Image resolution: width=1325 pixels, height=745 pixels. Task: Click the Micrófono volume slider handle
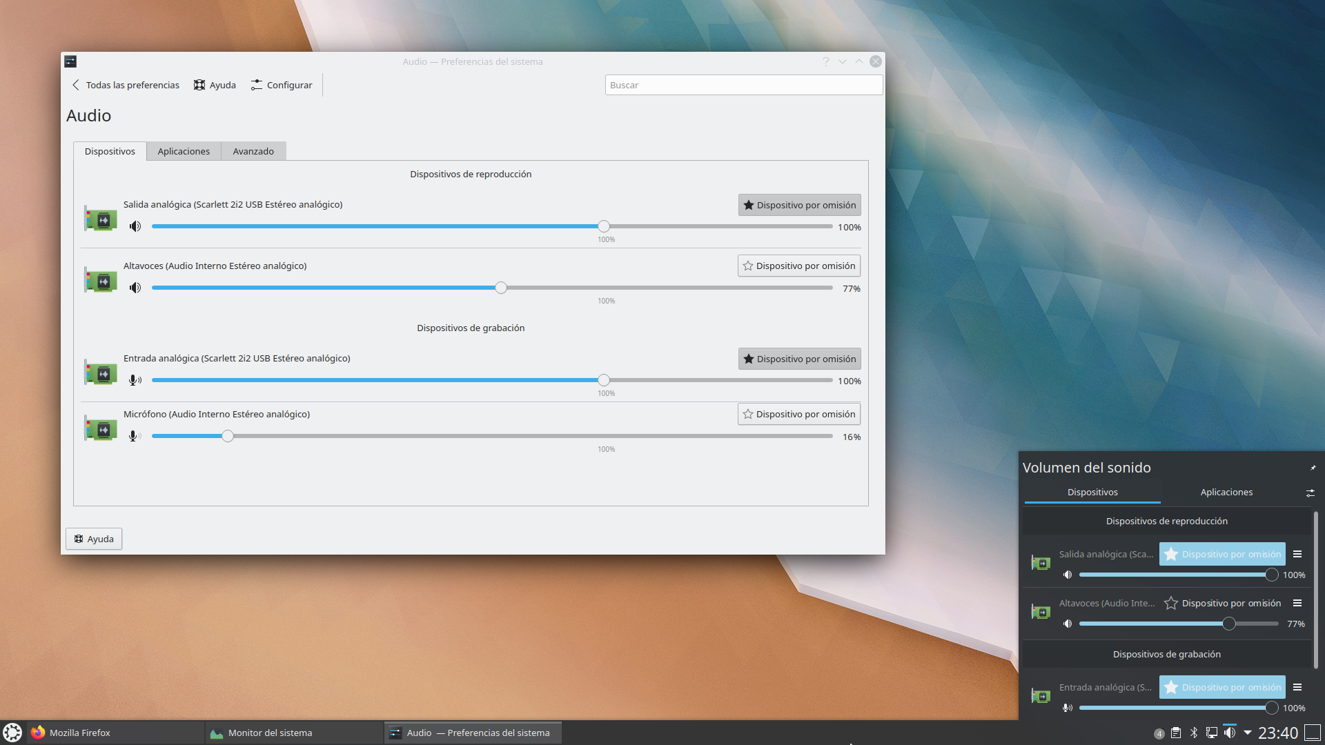(228, 436)
